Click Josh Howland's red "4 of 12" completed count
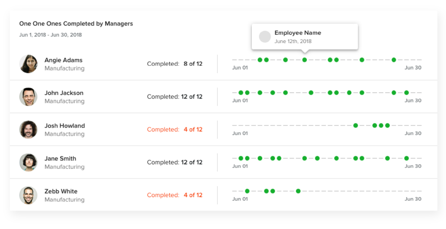Viewport: 446px width, 229px height. pyautogui.click(x=193, y=130)
